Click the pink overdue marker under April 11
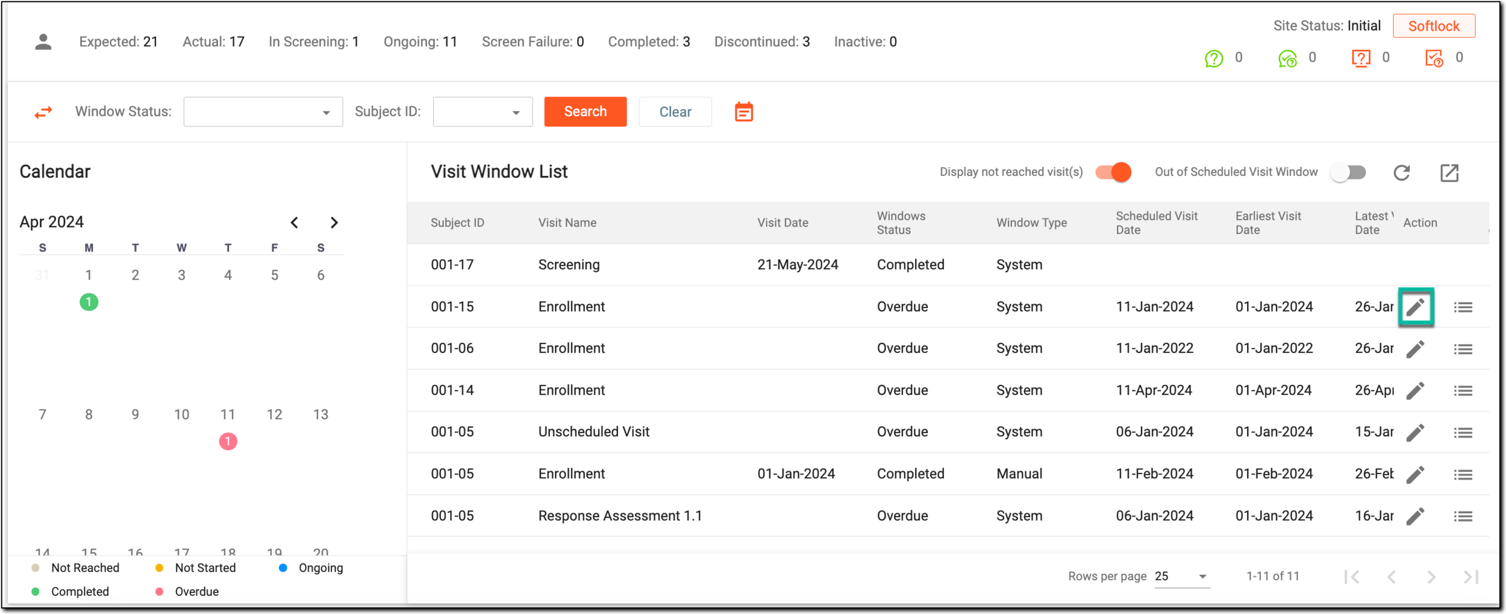1506x614 pixels. [x=228, y=442]
